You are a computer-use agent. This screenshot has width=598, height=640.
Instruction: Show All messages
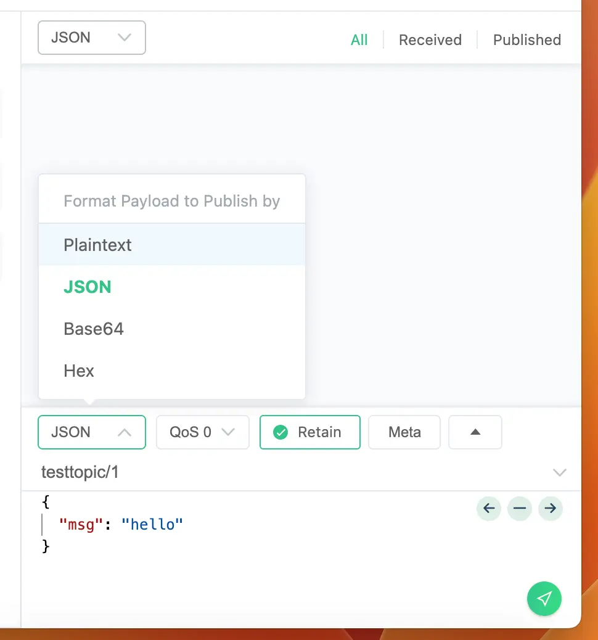pyautogui.click(x=359, y=39)
